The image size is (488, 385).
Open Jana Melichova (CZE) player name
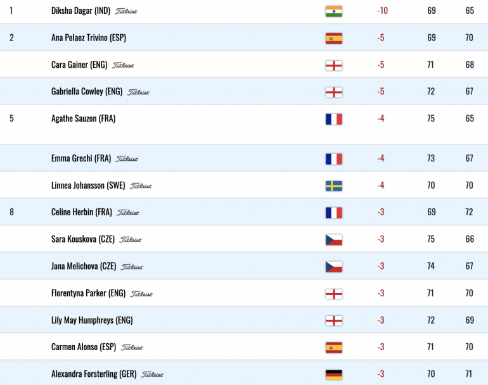(84, 266)
